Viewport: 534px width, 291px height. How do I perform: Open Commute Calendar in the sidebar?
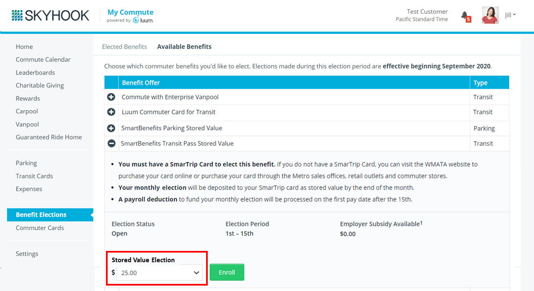[43, 60]
